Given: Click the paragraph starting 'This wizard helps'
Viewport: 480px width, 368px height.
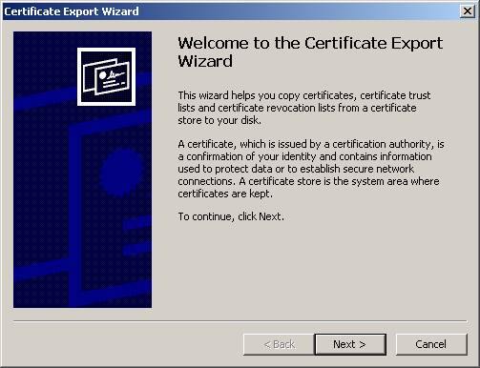Looking at the screenshot, I should (x=303, y=108).
